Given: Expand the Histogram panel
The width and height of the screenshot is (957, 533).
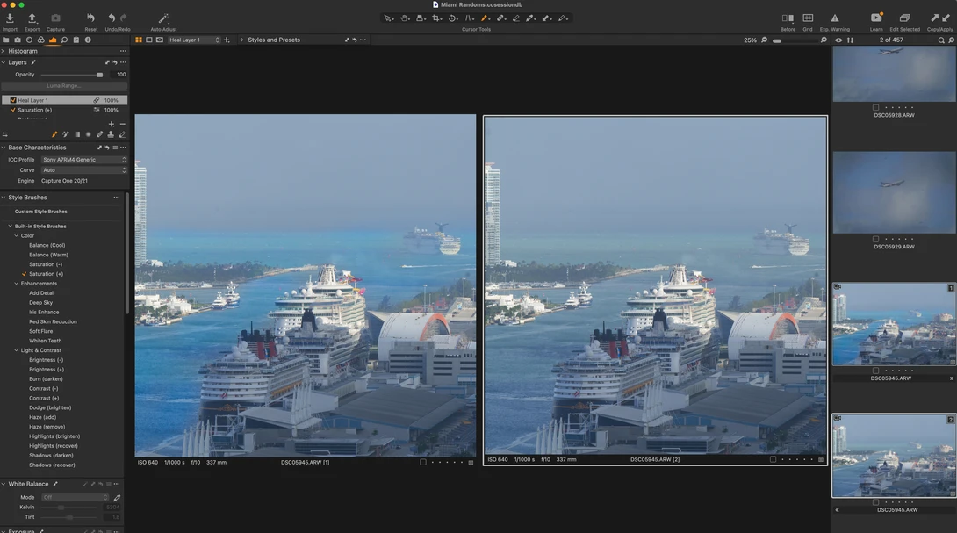Looking at the screenshot, I should coord(3,51).
